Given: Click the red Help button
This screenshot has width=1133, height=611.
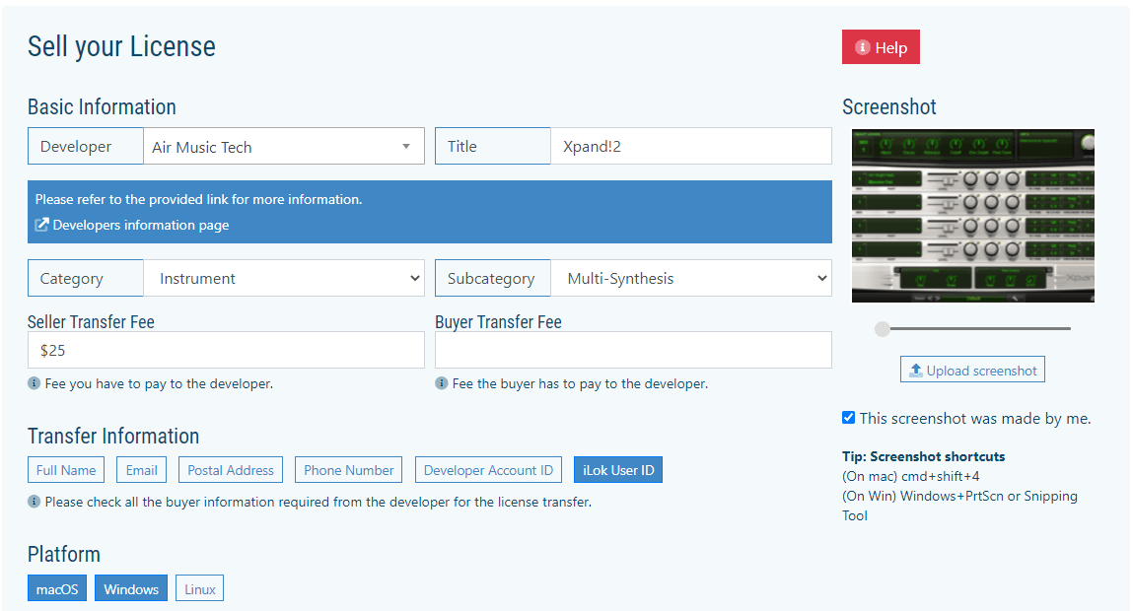Looking at the screenshot, I should click(x=881, y=47).
